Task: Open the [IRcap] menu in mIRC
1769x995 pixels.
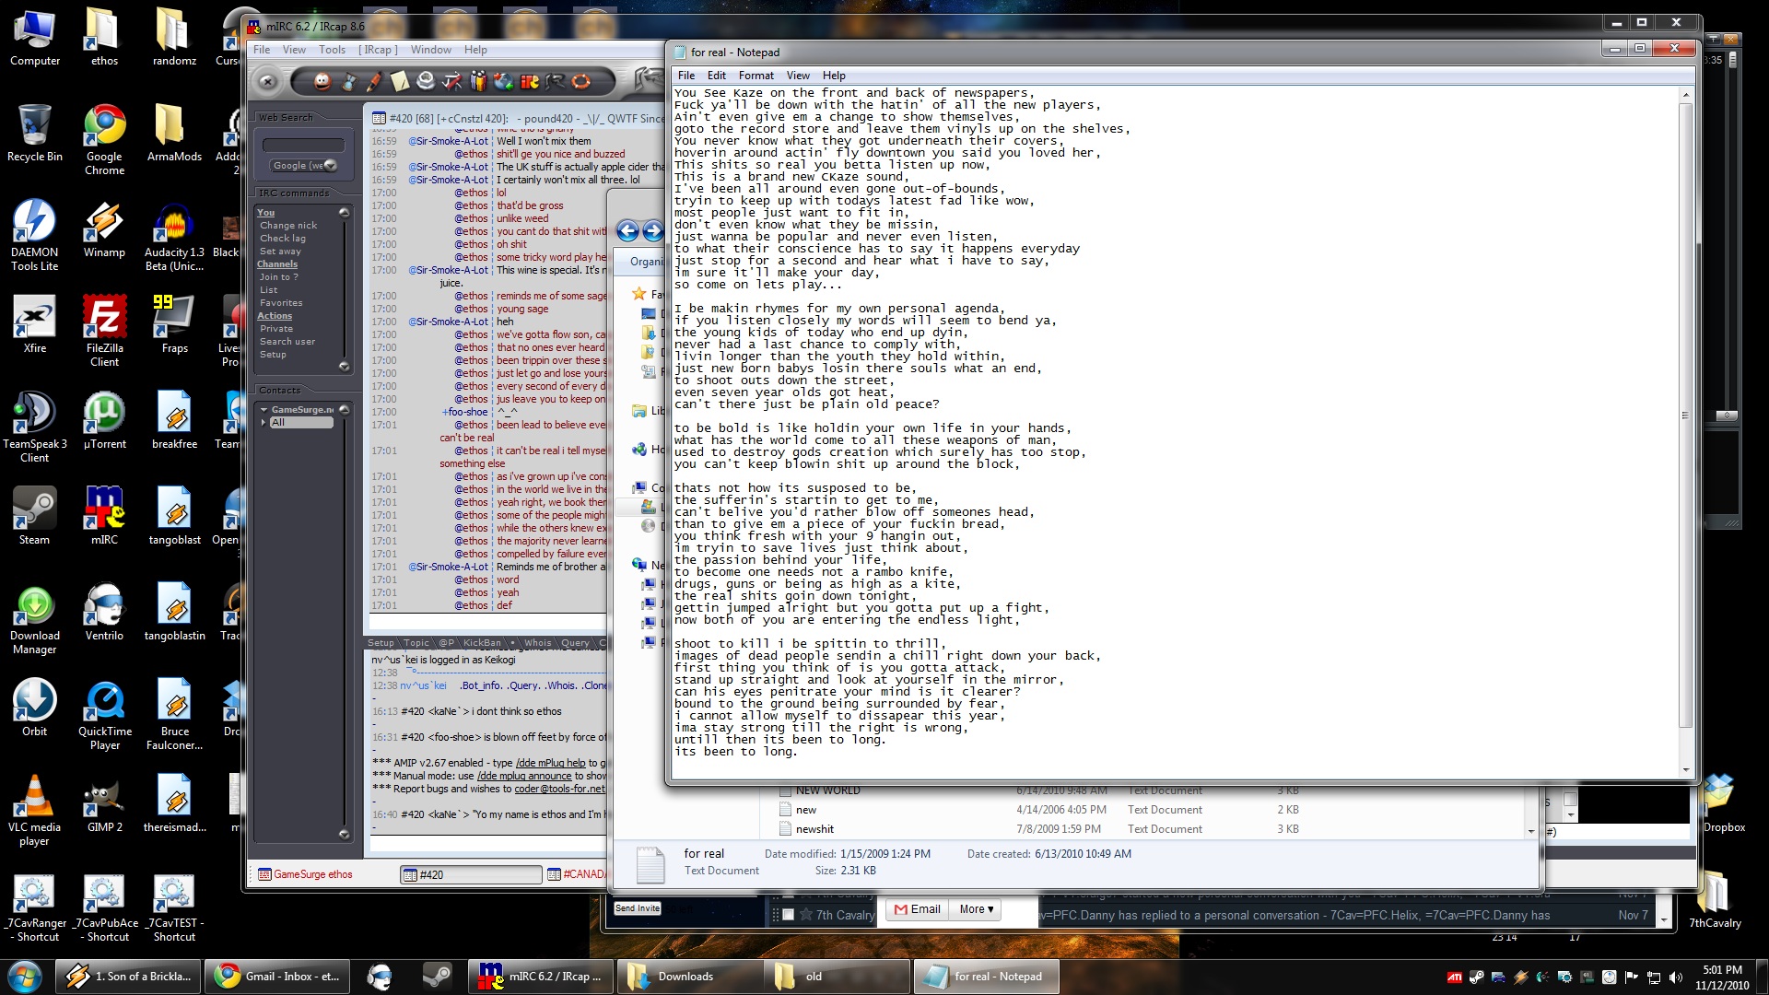Action: 378,50
